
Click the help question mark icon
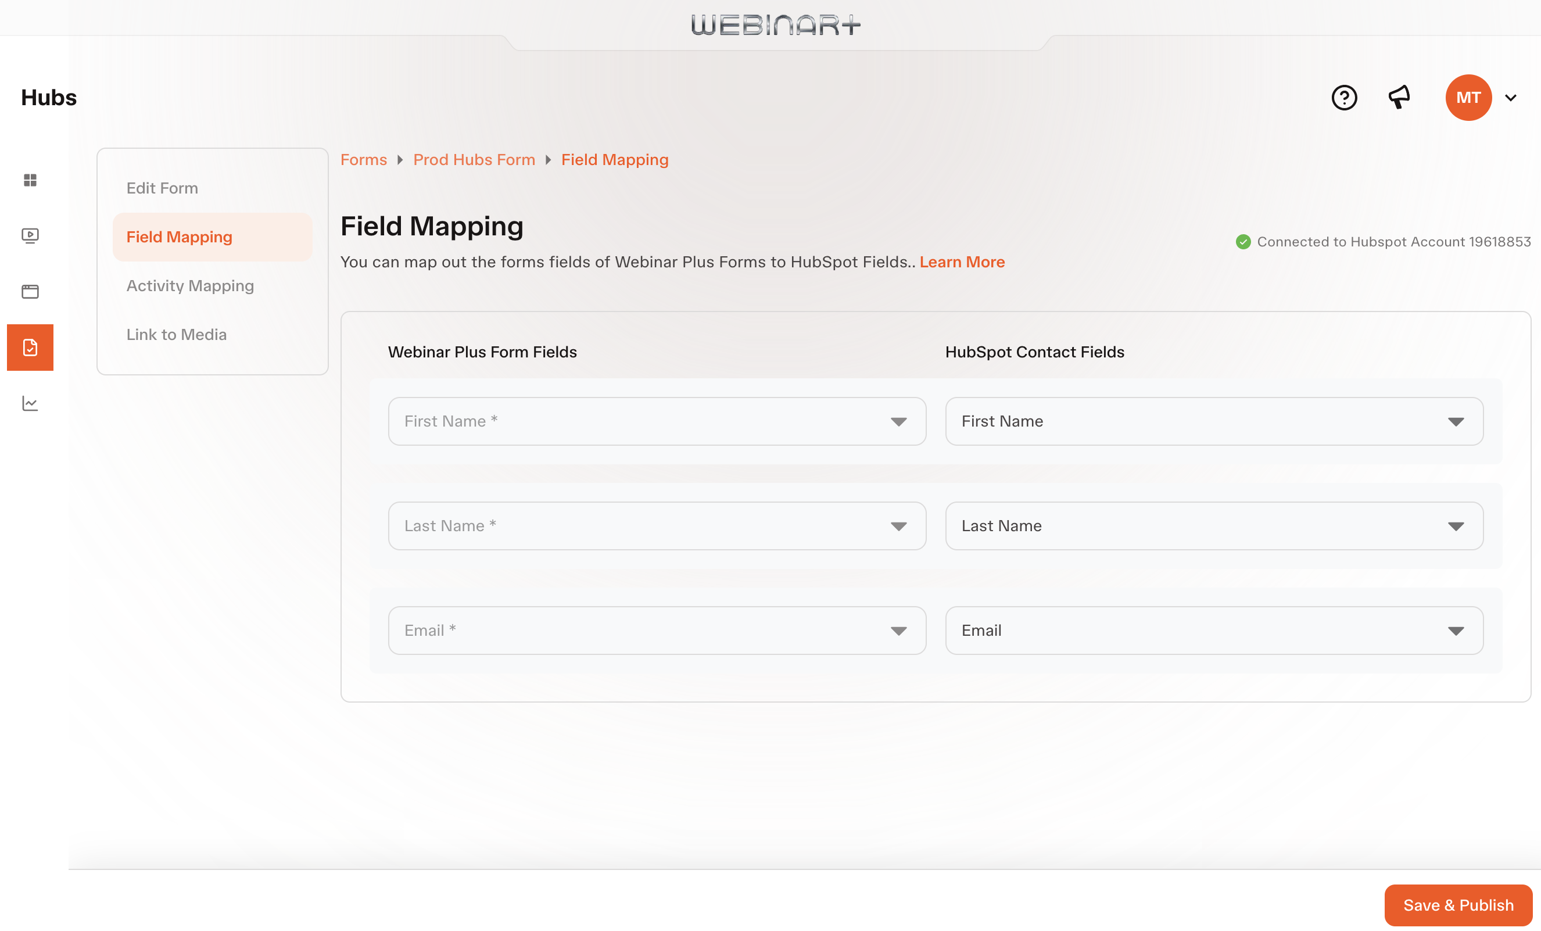pyautogui.click(x=1344, y=98)
